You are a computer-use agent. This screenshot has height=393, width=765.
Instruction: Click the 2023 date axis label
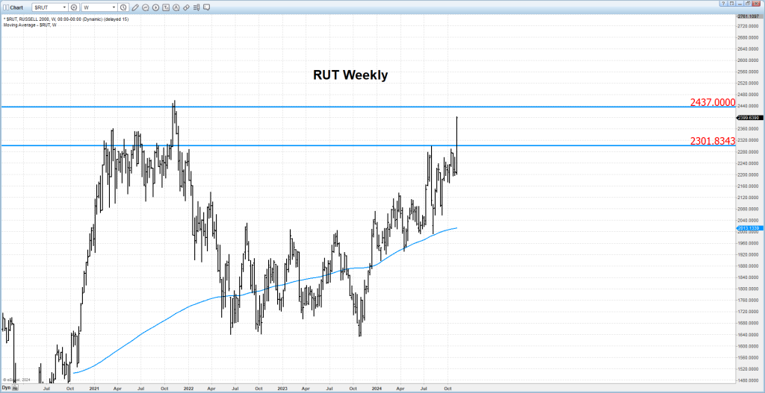click(282, 388)
